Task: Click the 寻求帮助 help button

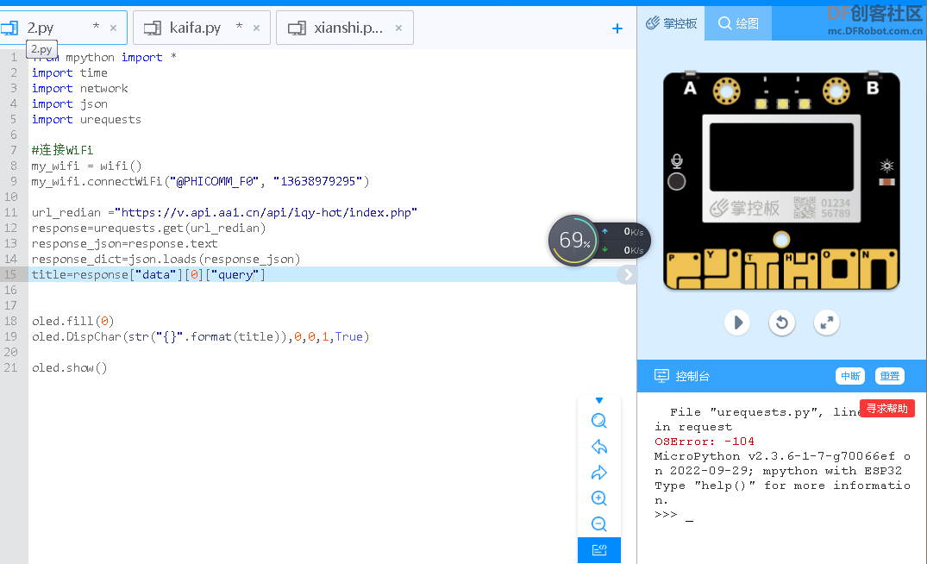Action: (886, 409)
